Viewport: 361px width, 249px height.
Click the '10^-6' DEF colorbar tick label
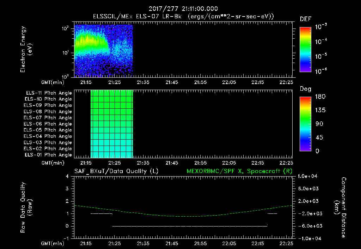coord(321,71)
